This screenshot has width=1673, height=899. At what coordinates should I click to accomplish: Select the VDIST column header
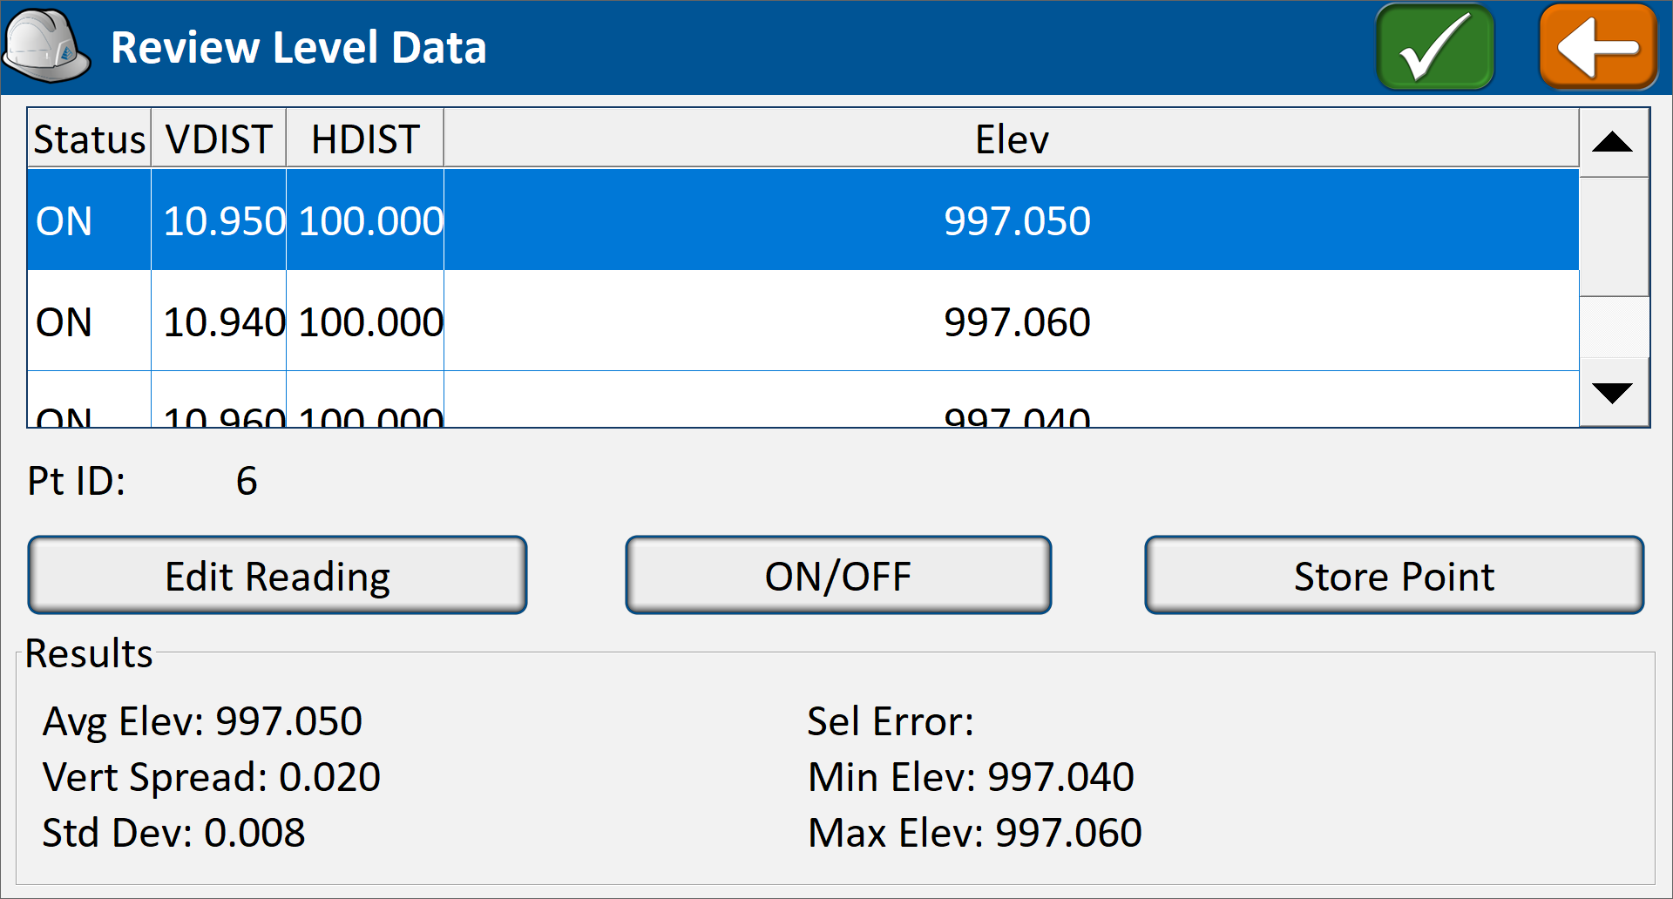219,139
